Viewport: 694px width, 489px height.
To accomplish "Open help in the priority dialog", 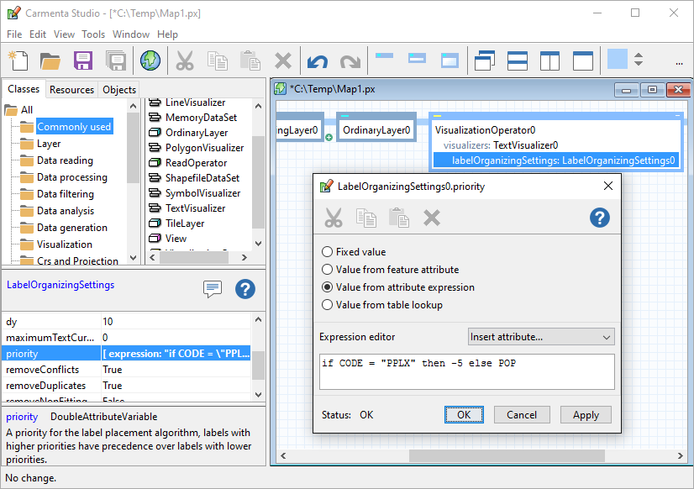I will [599, 218].
